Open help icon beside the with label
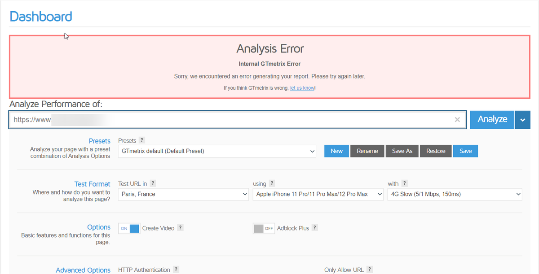The image size is (539, 274). (x=405, y=183)
